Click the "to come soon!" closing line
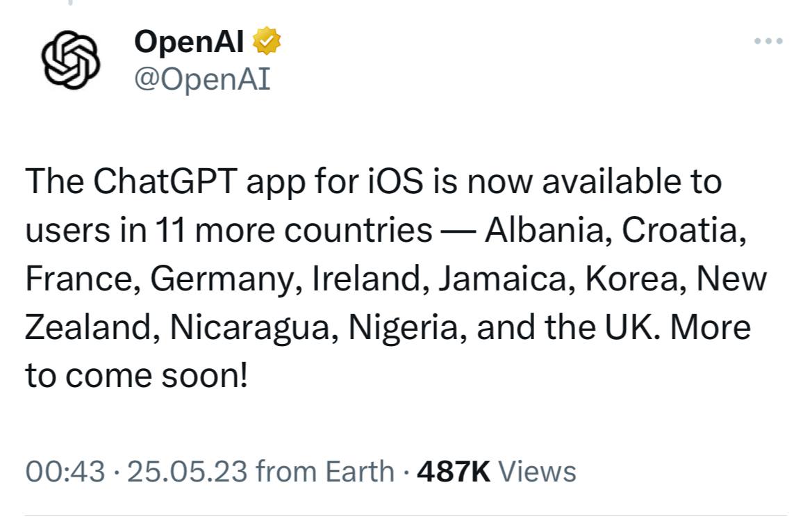812x526 pixels. (137, 376)
